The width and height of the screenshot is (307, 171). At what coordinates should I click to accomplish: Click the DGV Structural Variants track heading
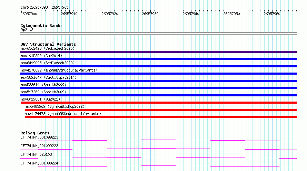click(x=48, y=44)
